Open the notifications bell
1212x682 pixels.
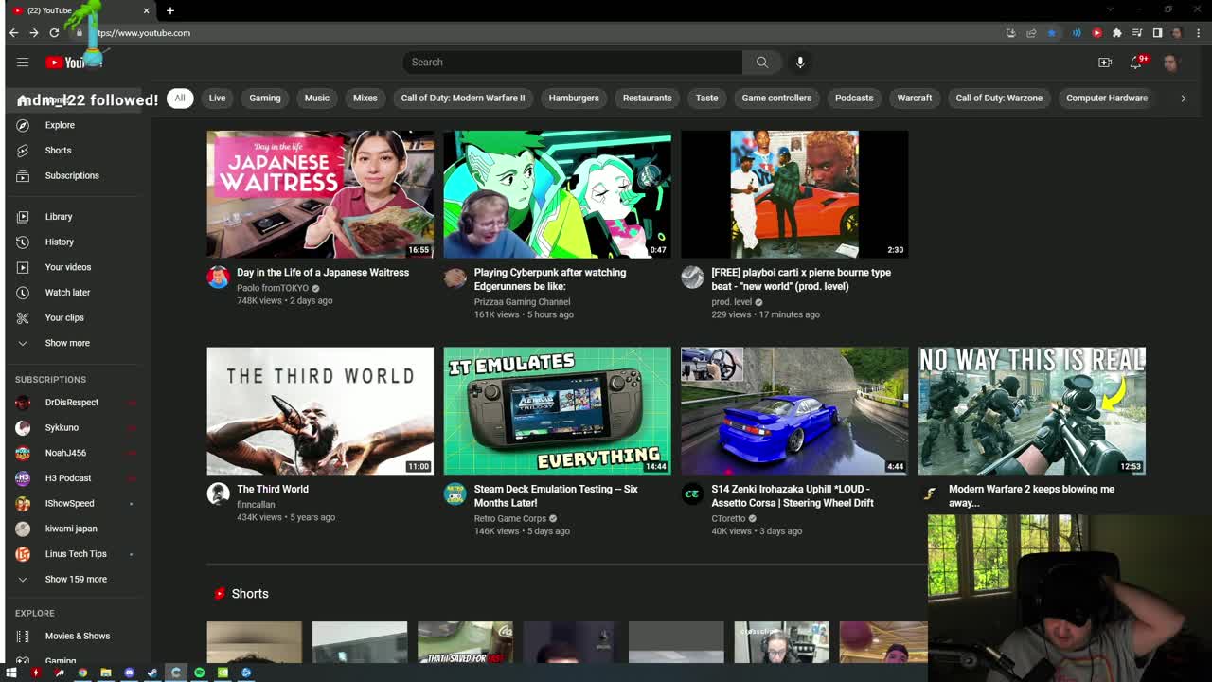[x=1136, y=63]
